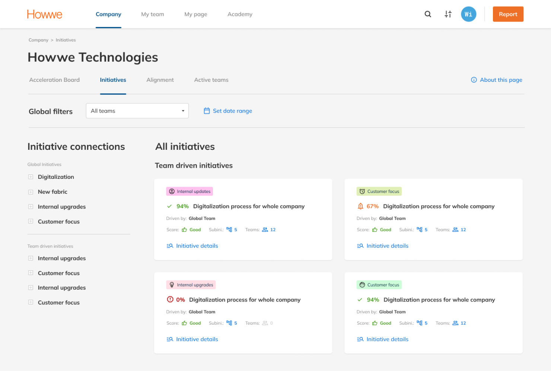Viewport: 551px width, 371px height.
Task: Expand first Internal upgrades under Team driven initiatives
Action: click(x=31, y=258)
